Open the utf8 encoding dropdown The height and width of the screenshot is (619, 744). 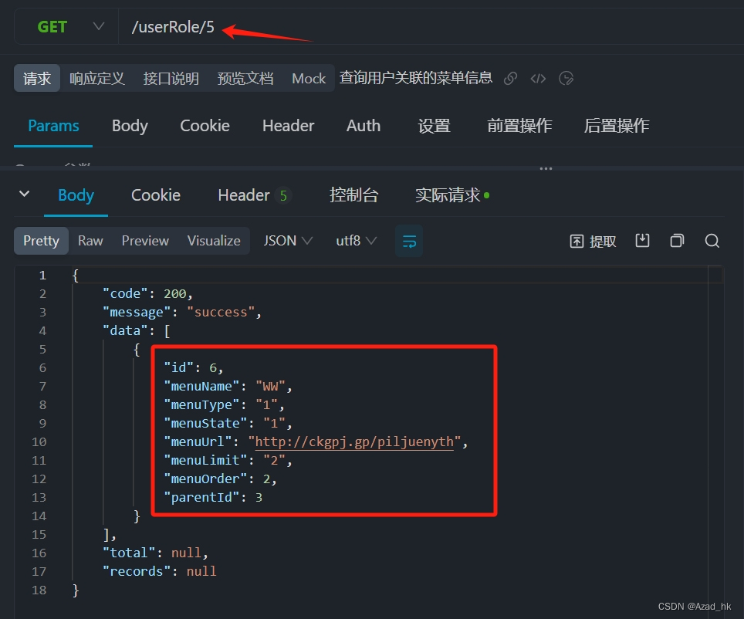pos(355,240)
